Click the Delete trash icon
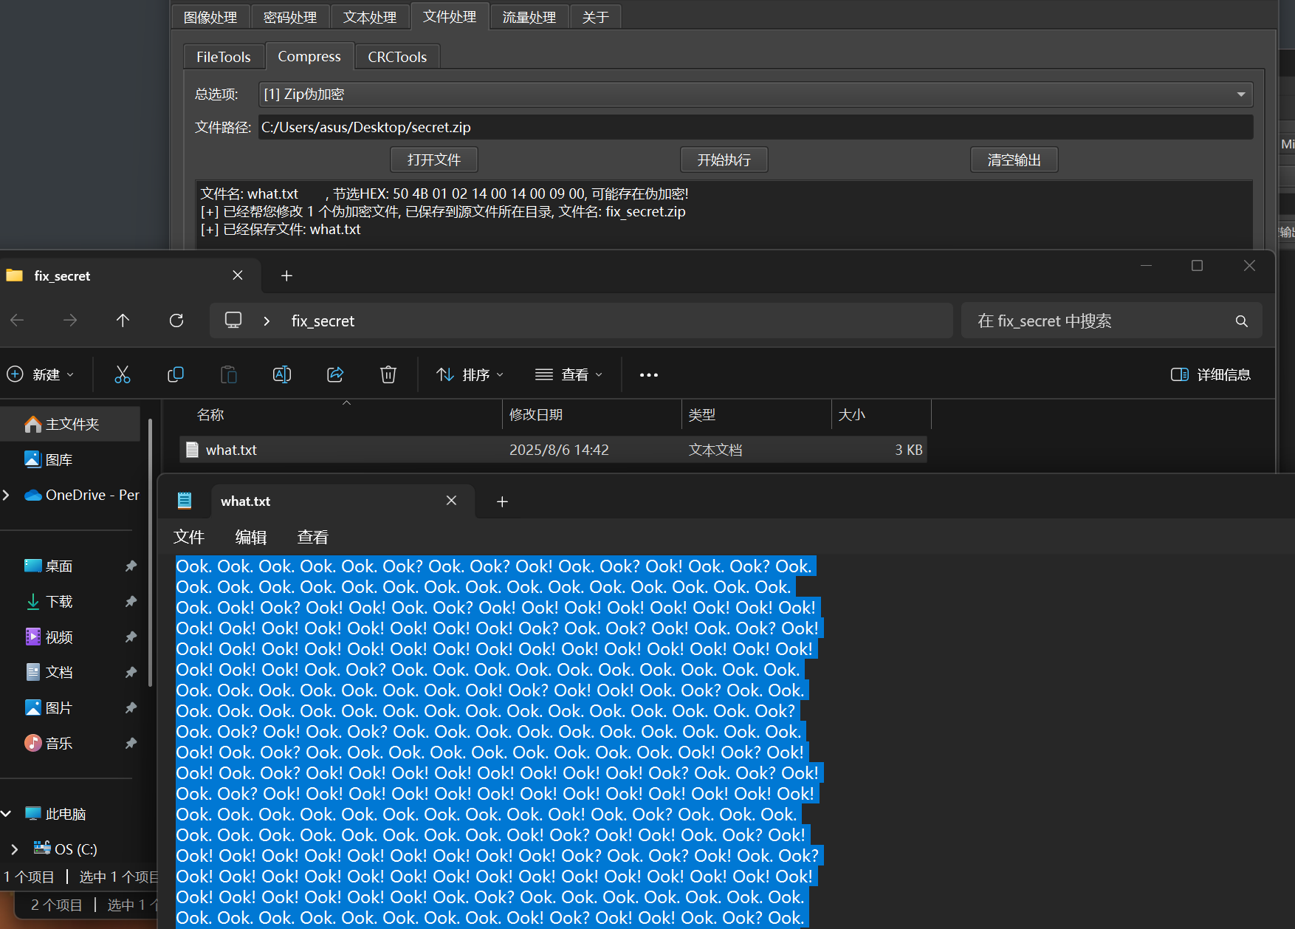 coord(388,374)
